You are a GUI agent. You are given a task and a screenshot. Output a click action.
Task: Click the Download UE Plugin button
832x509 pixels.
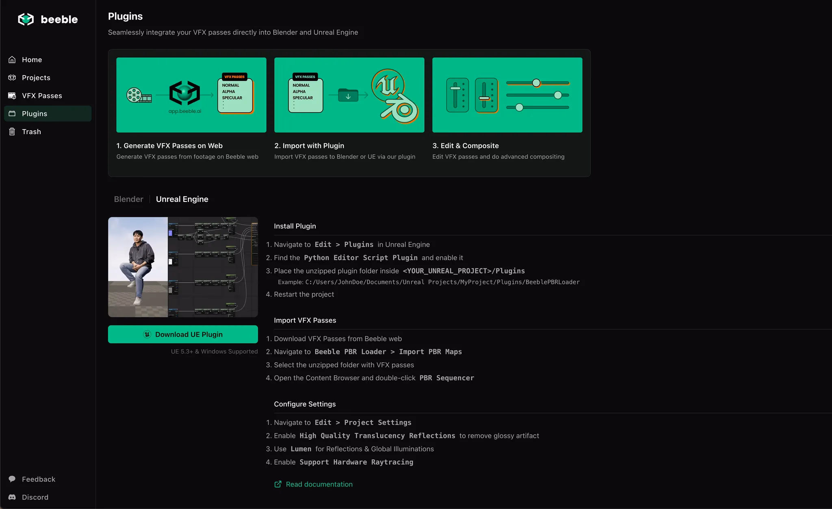pyautogui.click(x=183, y=334)
